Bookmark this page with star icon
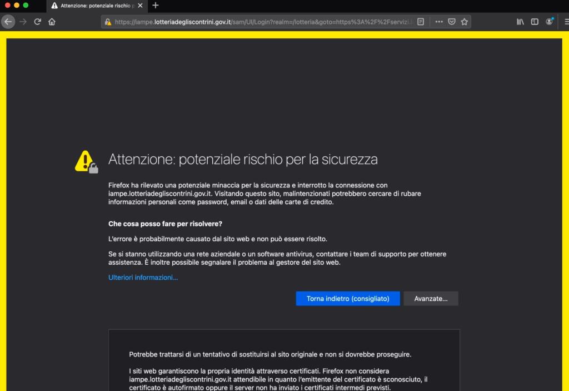Screen dimensions: 569x391 pyautogui.click(x=465, y=22)
